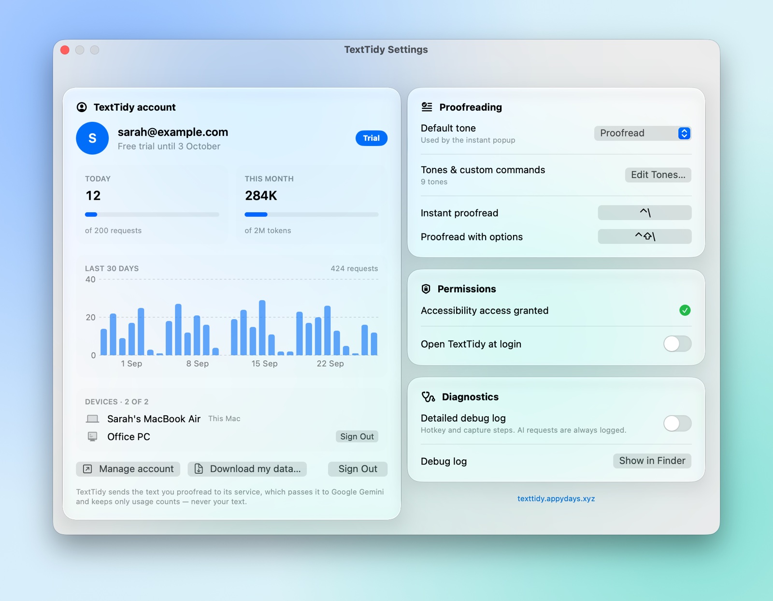Screen dimensions: 773x601
Task: Click Download my data... button
Action: 247,469
